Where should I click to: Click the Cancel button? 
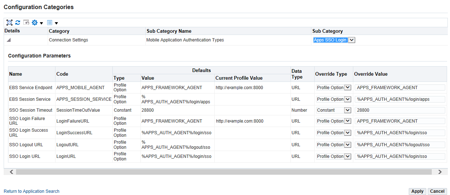tap(437, 191)
